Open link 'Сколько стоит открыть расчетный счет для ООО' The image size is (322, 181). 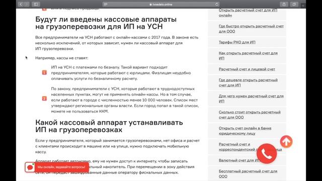[x=250, y=115]
